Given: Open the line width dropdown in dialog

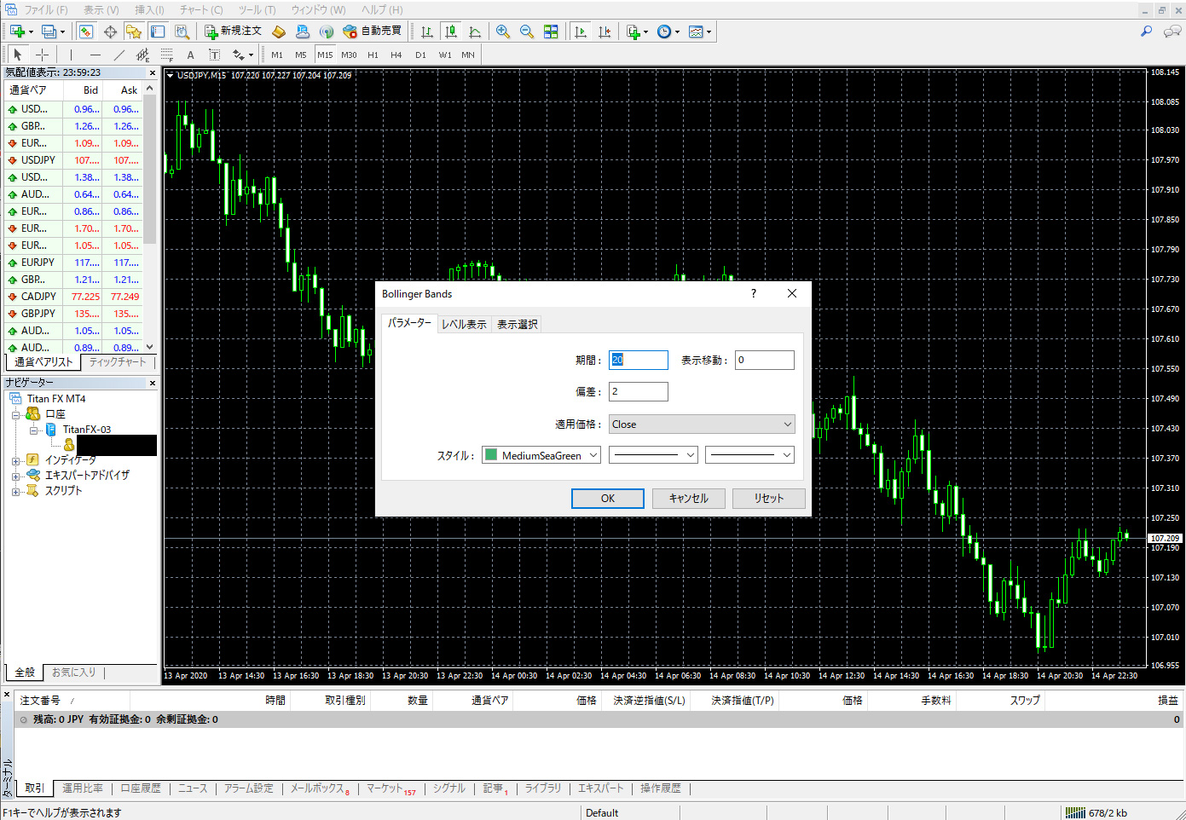Looking at the screenshot, I should coord(750,455).
